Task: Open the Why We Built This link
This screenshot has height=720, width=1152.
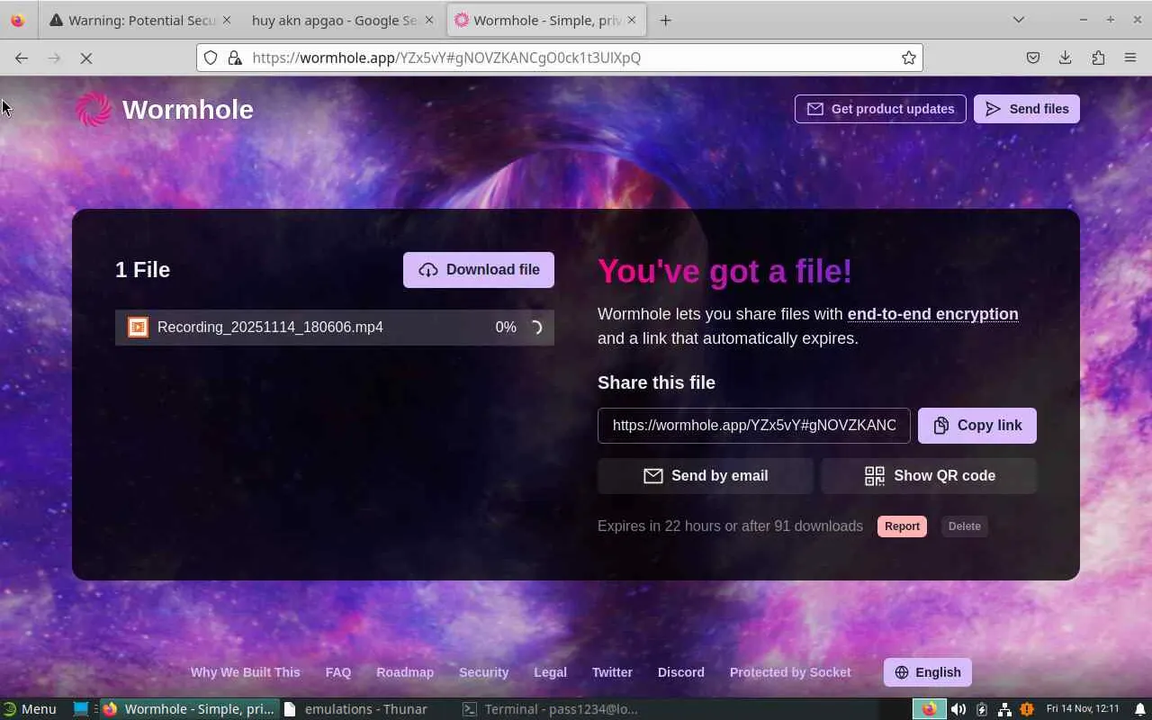Action: tap(246, 672)
